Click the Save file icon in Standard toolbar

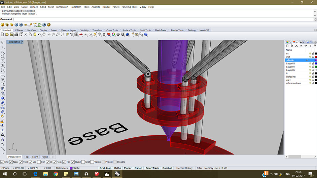pos(12,35)
